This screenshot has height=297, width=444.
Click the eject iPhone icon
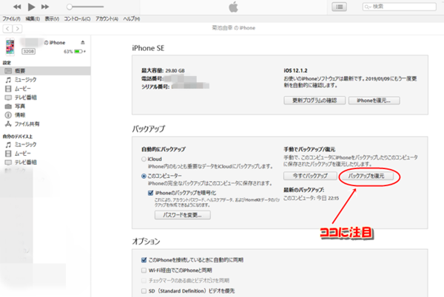[x=83, y=42]
